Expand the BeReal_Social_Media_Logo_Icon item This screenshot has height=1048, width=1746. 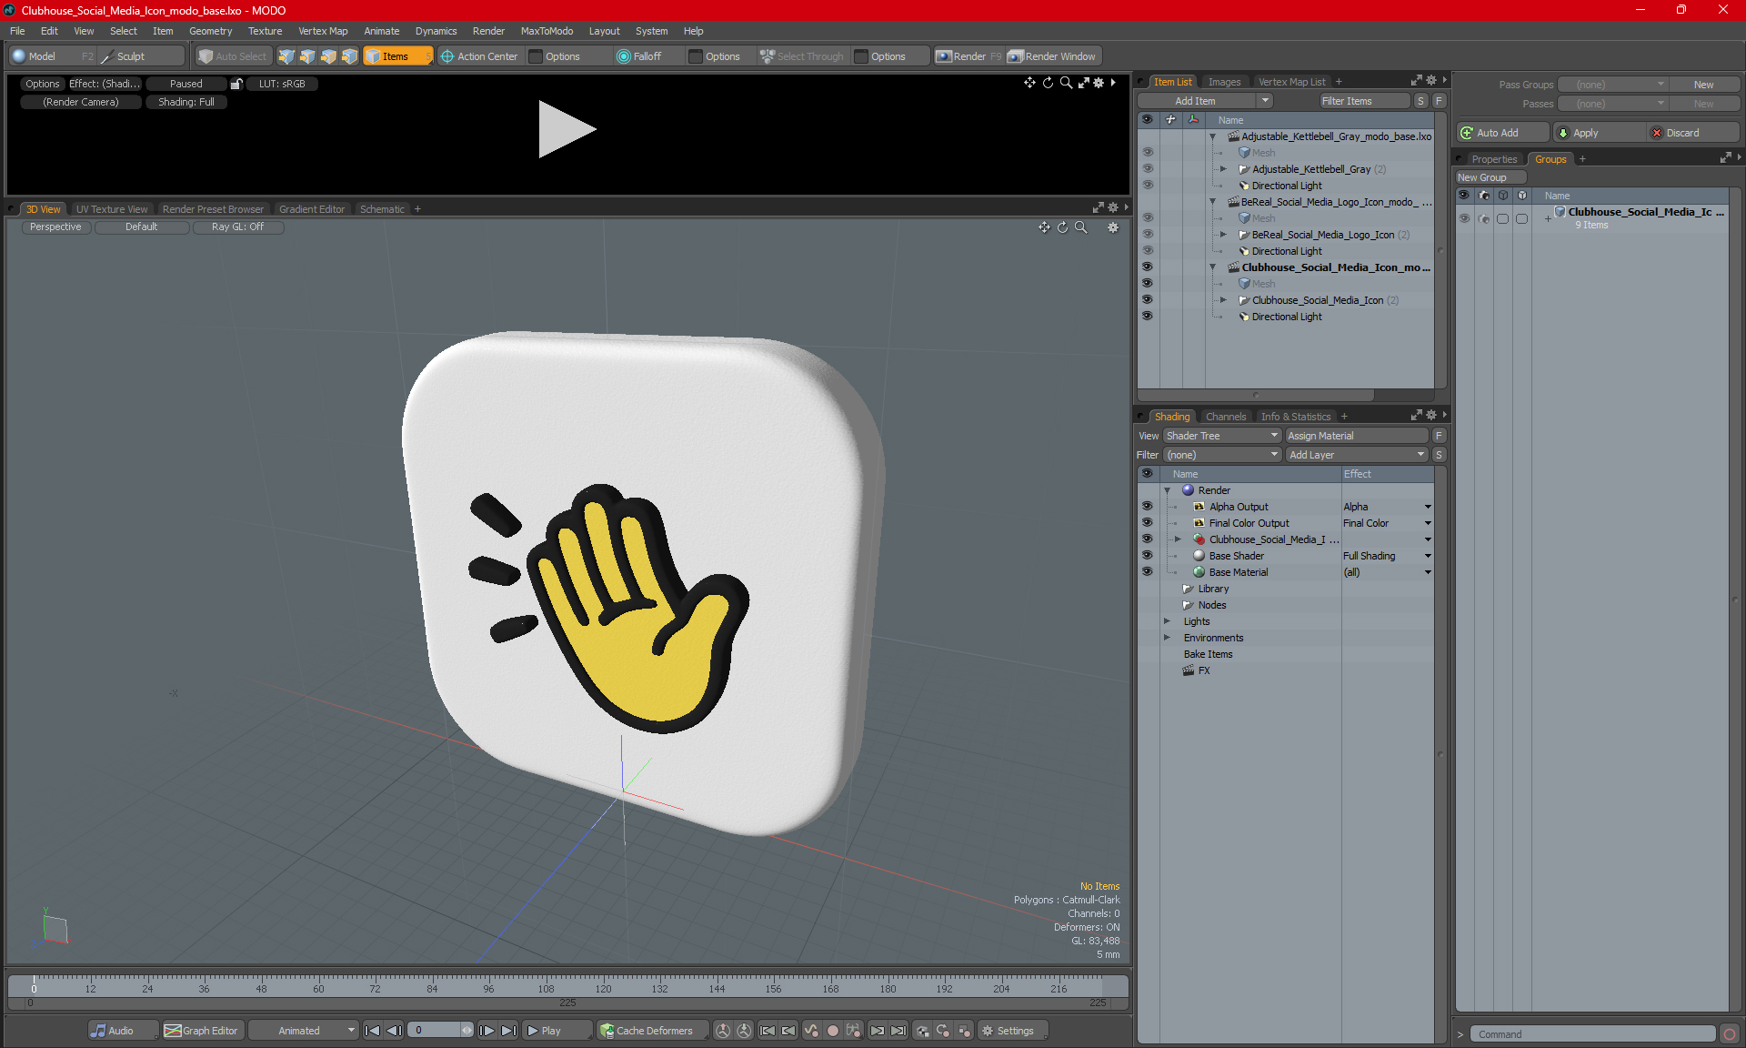[x=1223, y=235]
